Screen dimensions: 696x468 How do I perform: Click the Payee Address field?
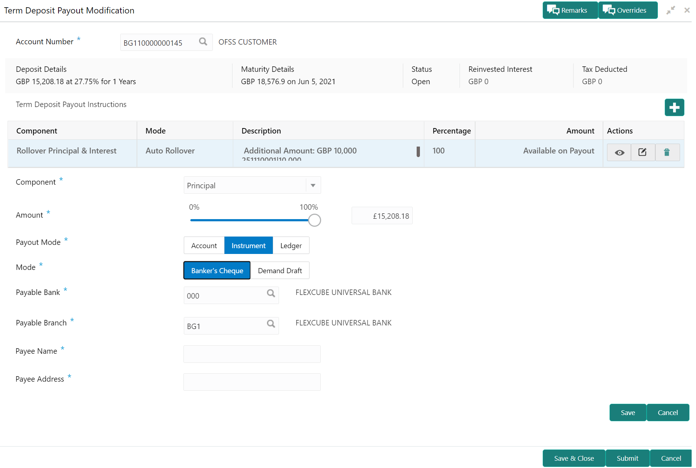pos(252,382)
